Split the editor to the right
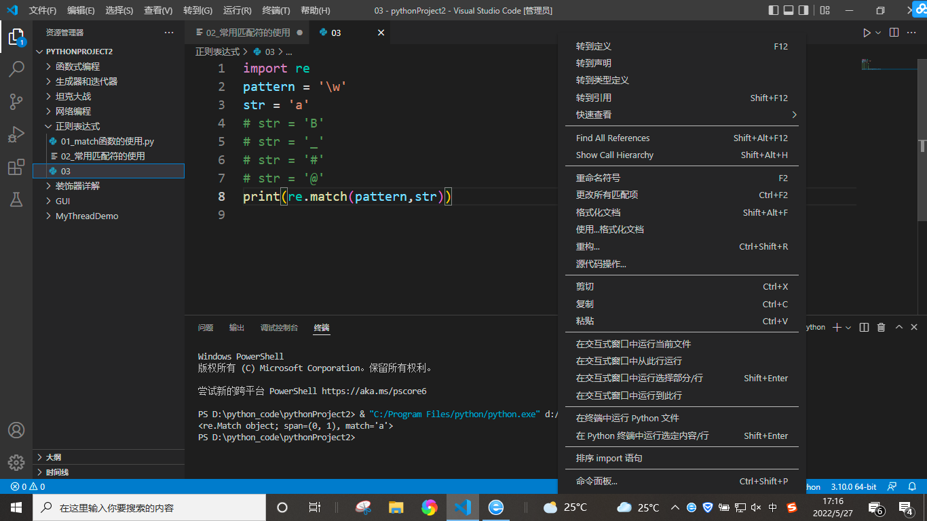The image size is (927, 521). point(894,33)
